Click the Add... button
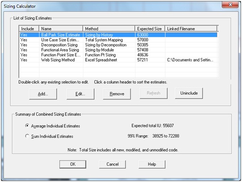 point(43,94)
